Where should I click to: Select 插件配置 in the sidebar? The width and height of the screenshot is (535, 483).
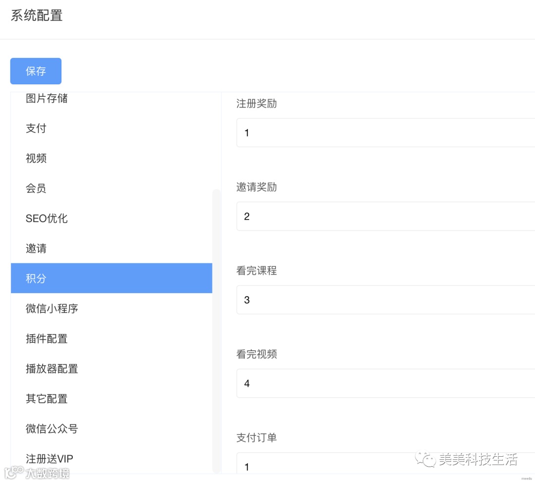tap(47, 339)
